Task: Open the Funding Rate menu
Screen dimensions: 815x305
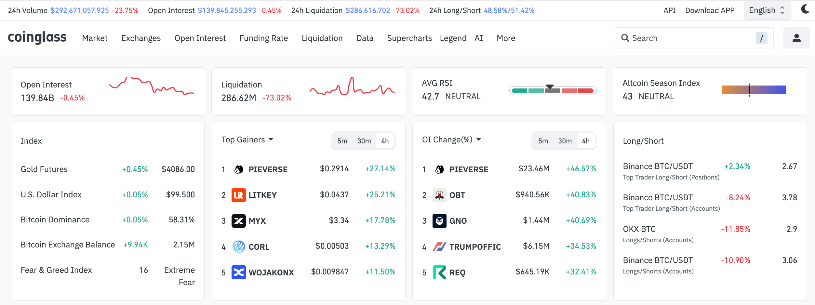Action: tap(263, 38)
